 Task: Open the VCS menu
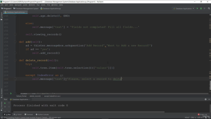pos(48,5)
